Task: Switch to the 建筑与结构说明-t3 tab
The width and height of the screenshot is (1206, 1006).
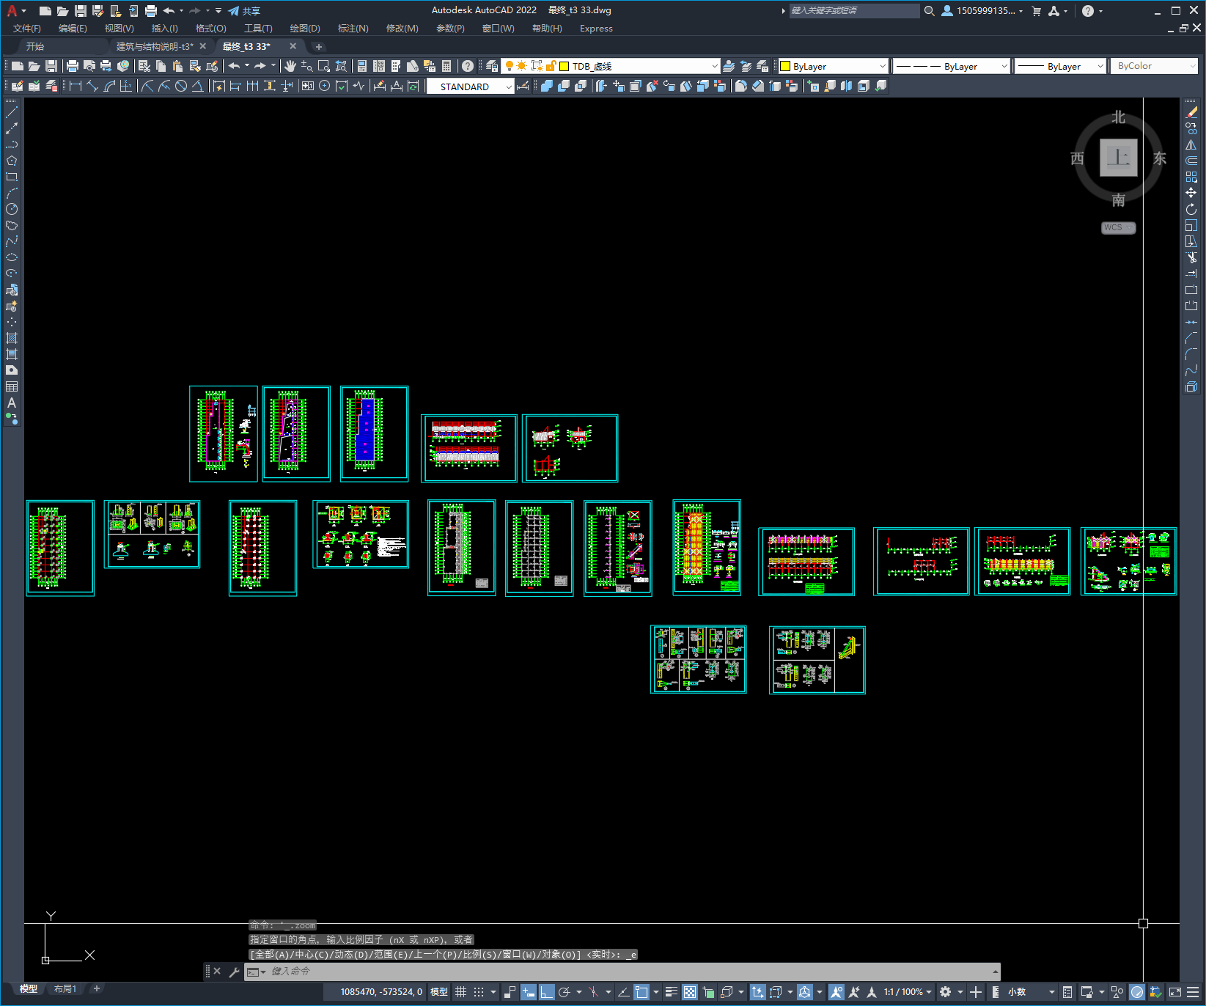Action: tap(155, 46)
